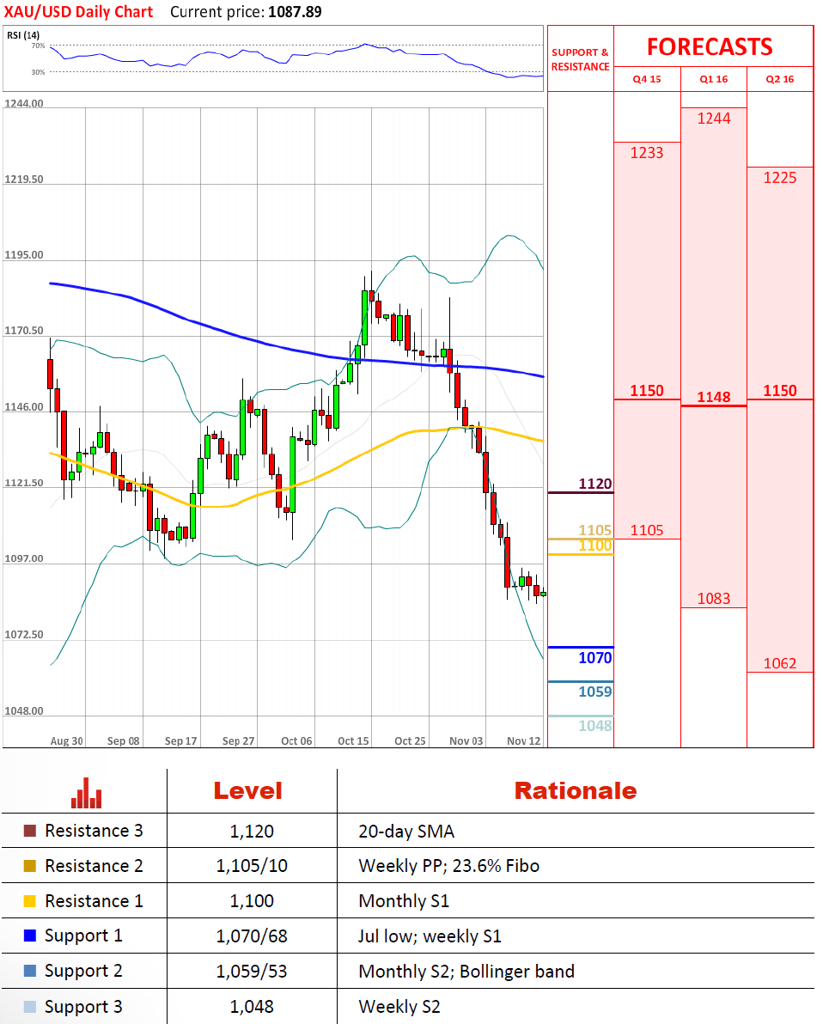Click the Q1 16 median forecast 1148
The image size is (823, 1024).
(x=713, y=397)
